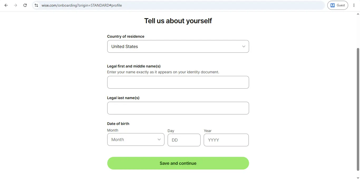
Task: Click the wise.com address bar URL
Action: 82,5
